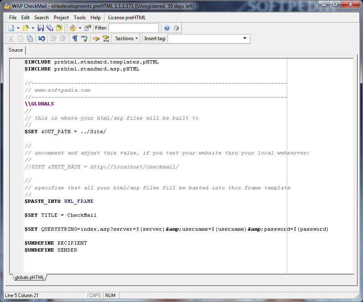The image size is (363, 302).
Task: Click the $SET &OUT_PATH line
Action: [x=65, y=132]
